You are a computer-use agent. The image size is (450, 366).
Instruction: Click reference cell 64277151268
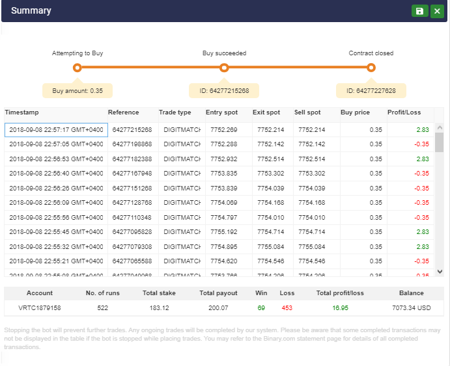[133, 189]
